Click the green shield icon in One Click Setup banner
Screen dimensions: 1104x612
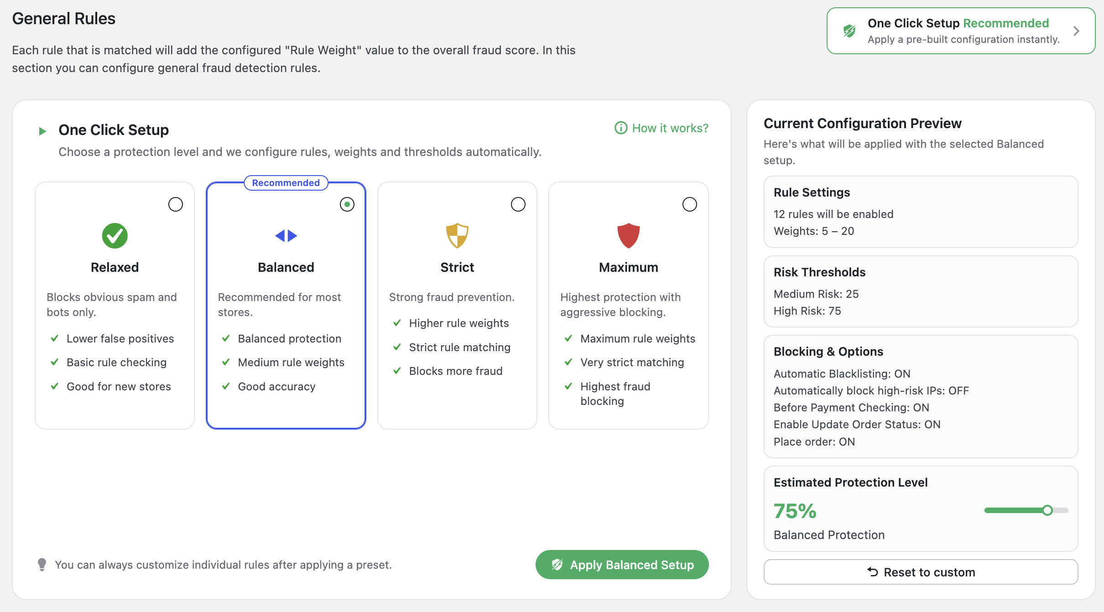coord(849,31)
